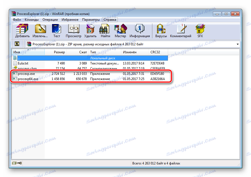Click date 01.05.2017 7:31
This screenshot has height=177, width=251.
(x=133, y=74)
